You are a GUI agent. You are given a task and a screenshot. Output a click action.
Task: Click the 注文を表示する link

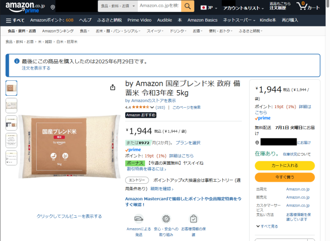click(36, 68)
